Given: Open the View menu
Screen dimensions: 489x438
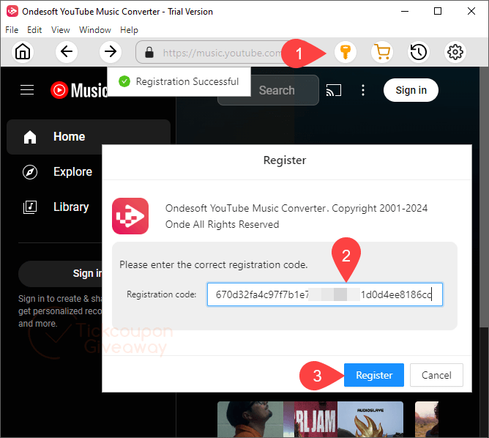Looking at the screenshot, I should coord(61,30).
